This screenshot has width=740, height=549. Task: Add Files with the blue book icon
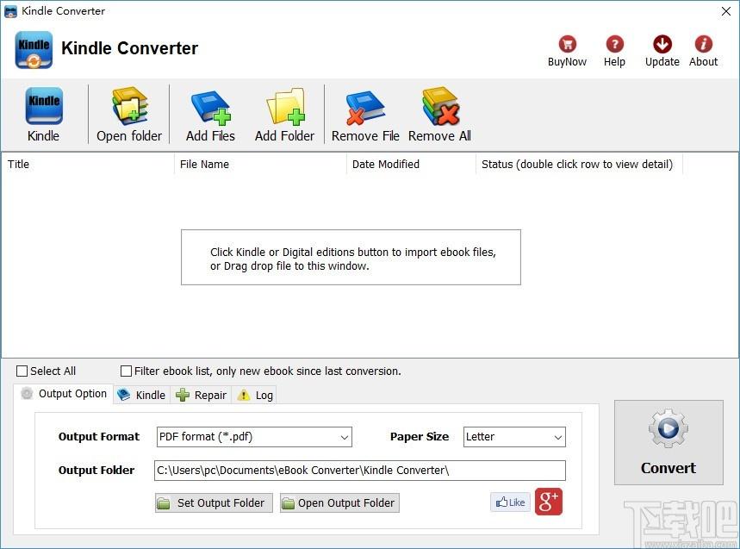point(210,115)
